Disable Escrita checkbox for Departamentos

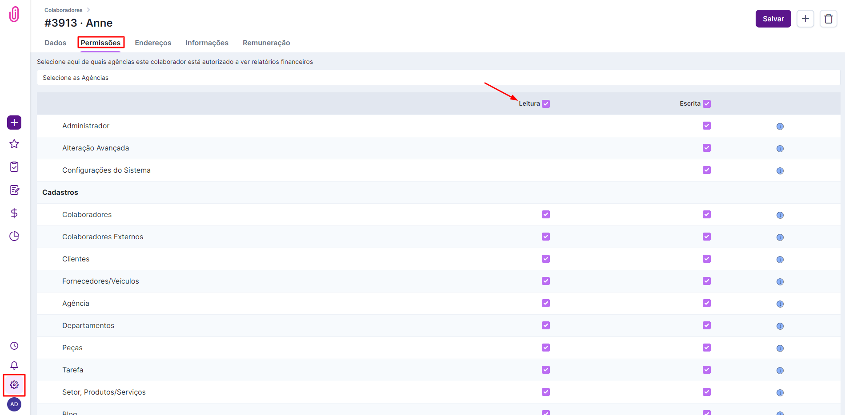pyautogui.click(x=706, y=325)
